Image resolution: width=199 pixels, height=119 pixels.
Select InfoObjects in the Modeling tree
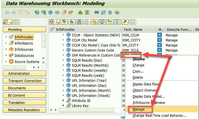coord(24,43)
